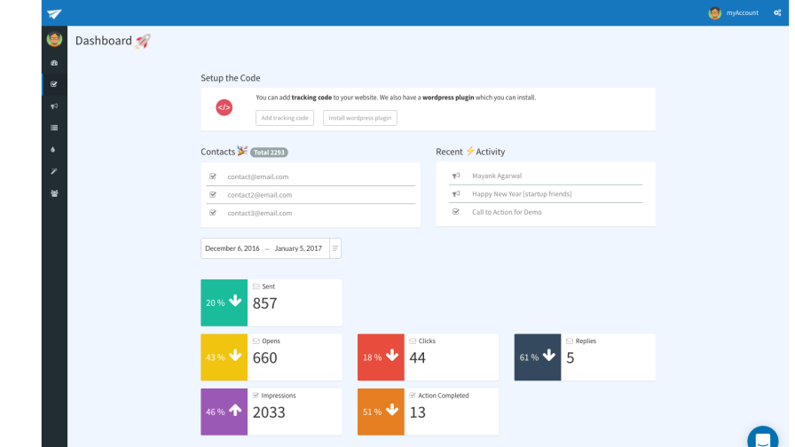Open the myAccount menu
Image resolution: width=795 pixels, height=447 pixels.
(x=743, y=13)
